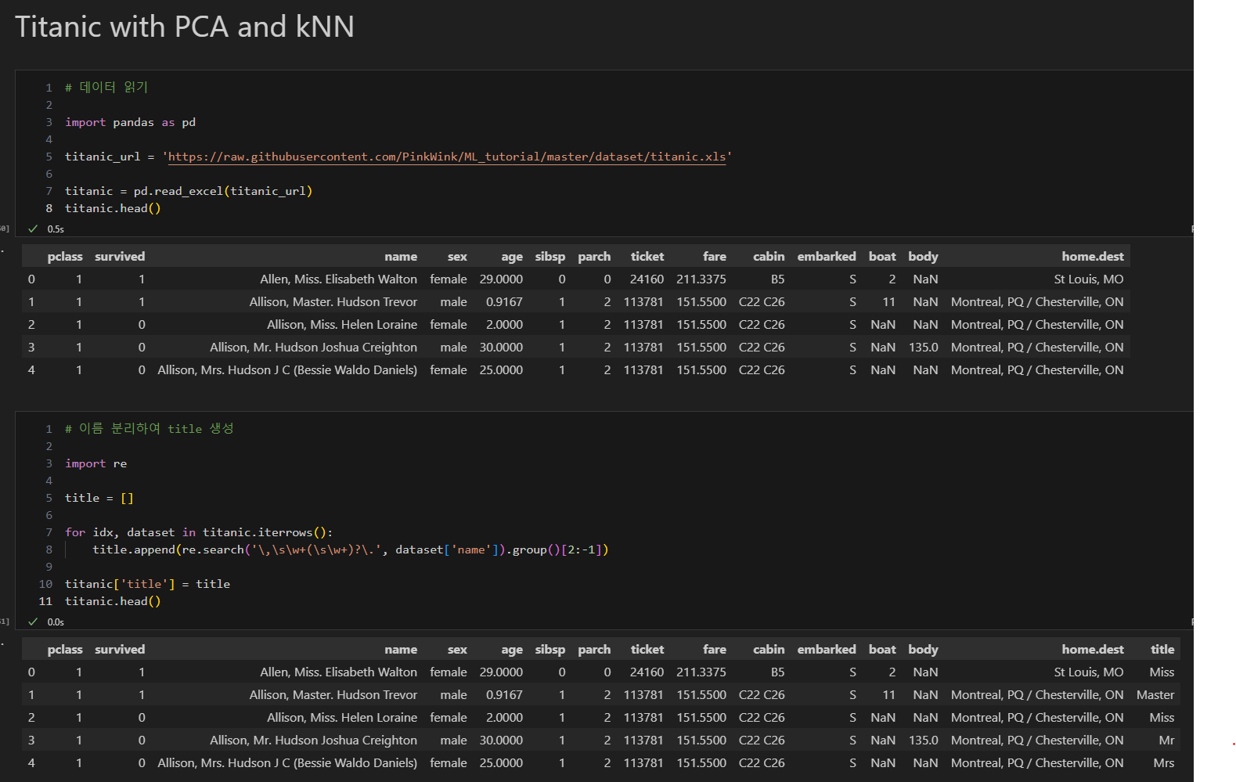The height and width of the screenshot is (782, 1236).
Task: Click the 'for idx, dataset in titanic.iterrows():' line
Action: click(199, 532)
